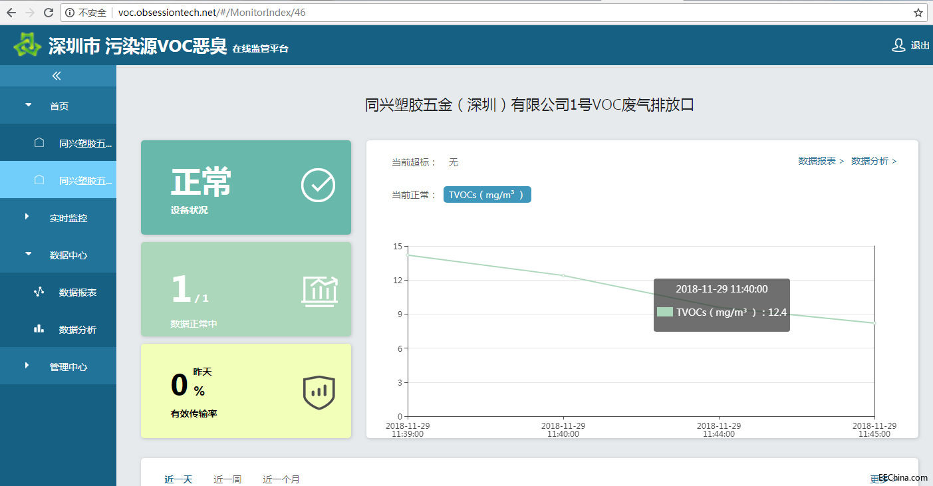Click the 数据报表 sidebar line-chart icon
The width and height of the screenshot is (933, 486).
[x=39, y=292]
